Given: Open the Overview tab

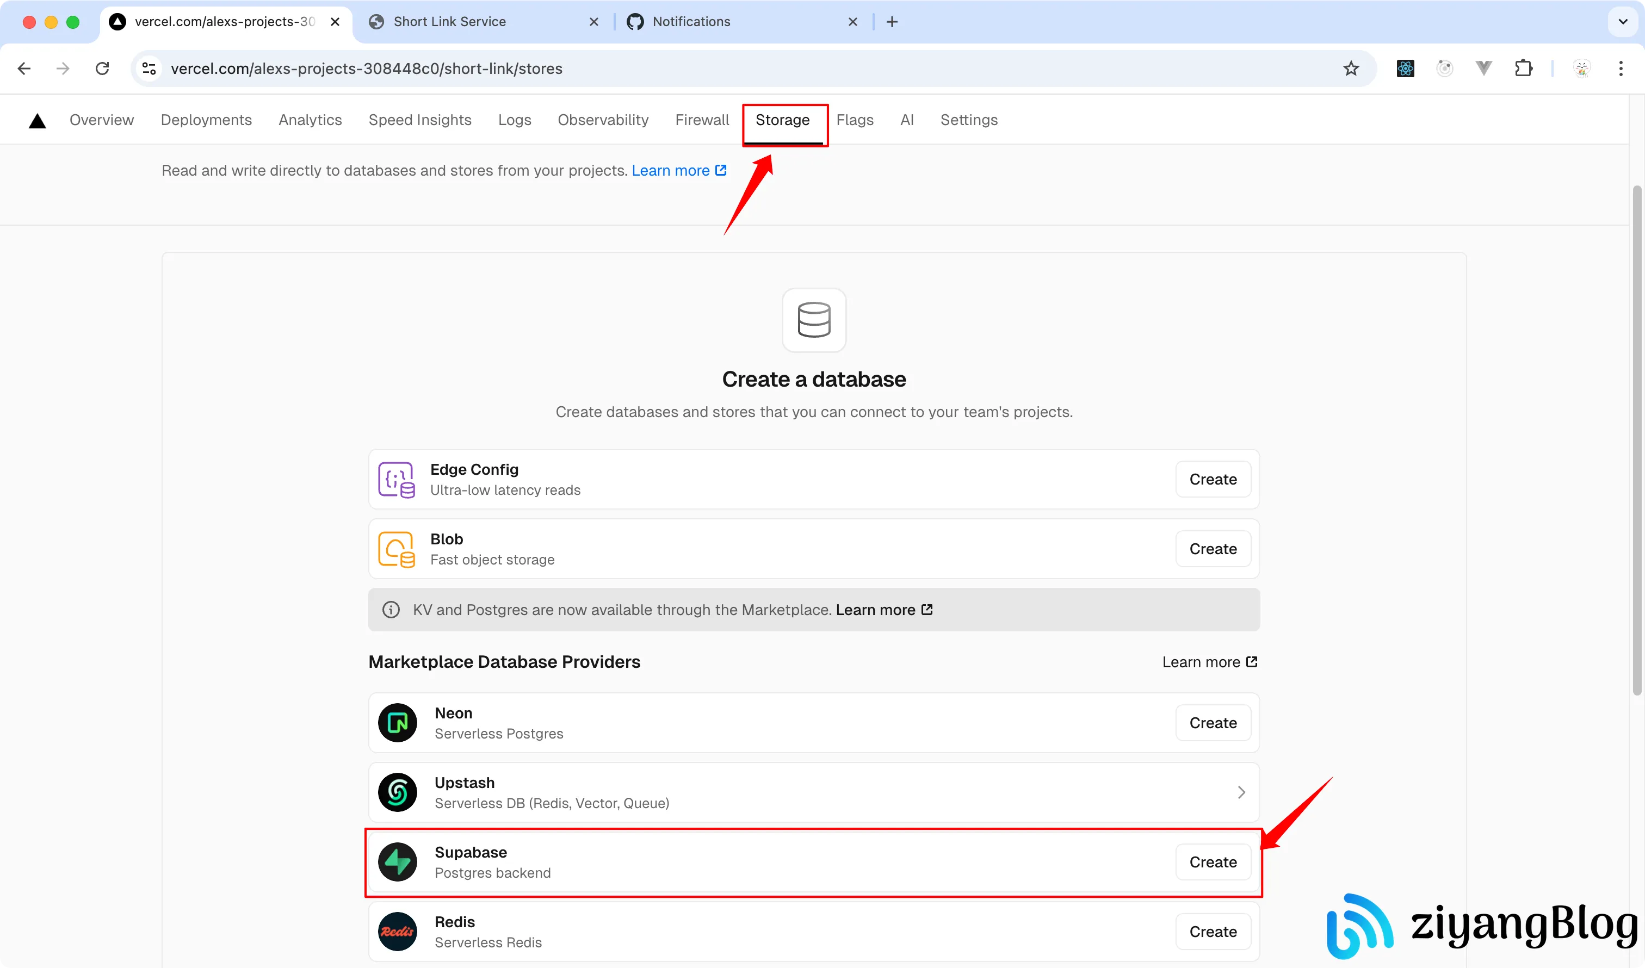Looking at the screenshot, I should [102, 120].
